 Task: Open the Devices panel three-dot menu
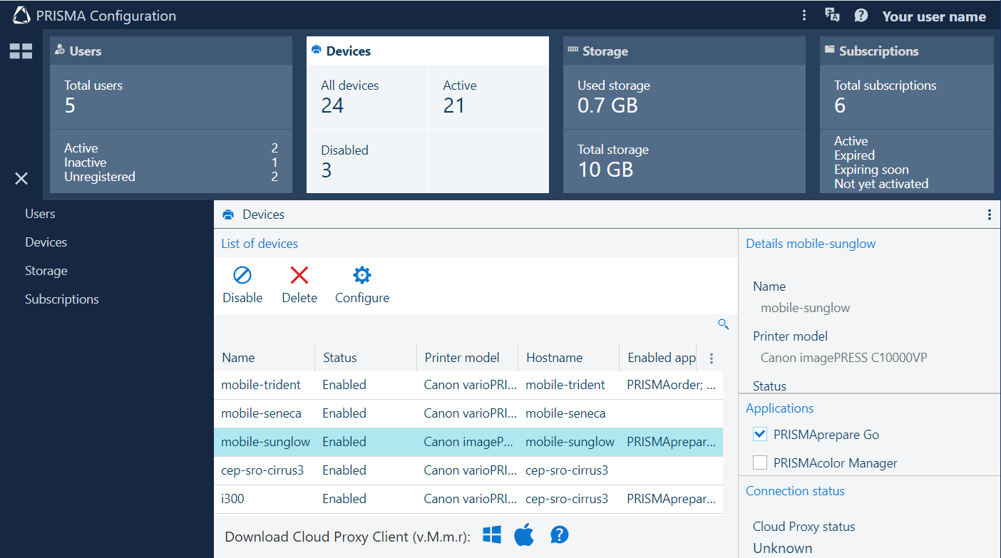pyautogui.click(x=989, y=215)
